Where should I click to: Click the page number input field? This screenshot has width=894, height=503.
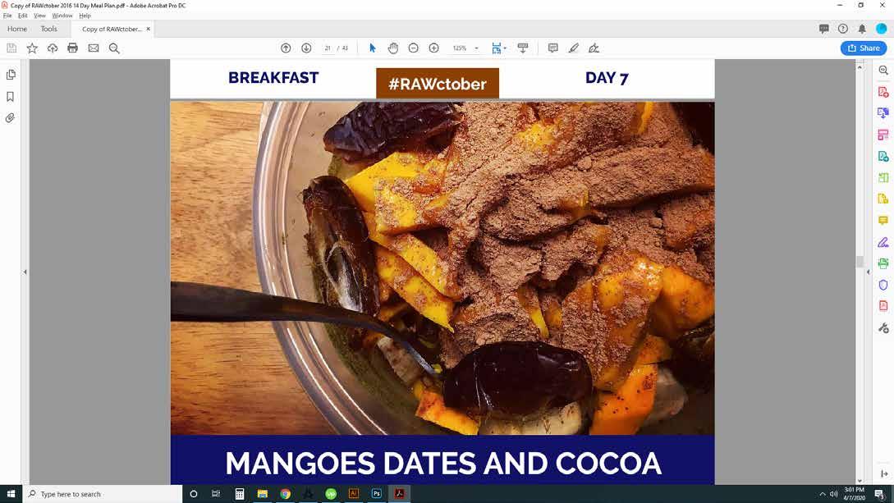click(328, 48)
